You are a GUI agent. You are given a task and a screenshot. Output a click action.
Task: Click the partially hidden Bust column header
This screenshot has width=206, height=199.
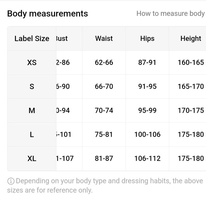click(x=62, y=38)
